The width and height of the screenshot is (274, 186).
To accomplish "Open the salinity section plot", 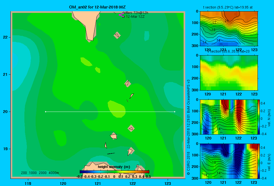I will 229,73.
